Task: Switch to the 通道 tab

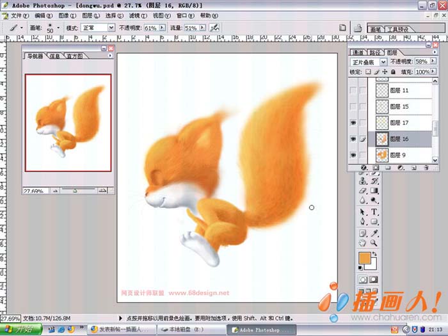Action: coord(358,52)
